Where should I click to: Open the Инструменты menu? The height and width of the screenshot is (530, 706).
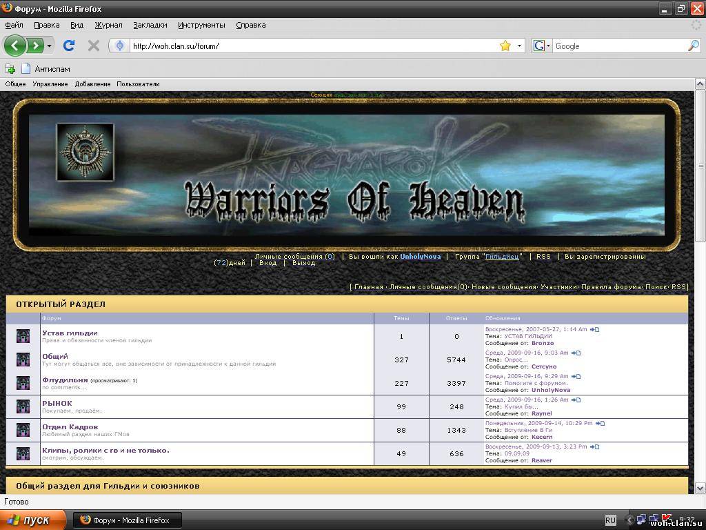(x=201, y=25)
